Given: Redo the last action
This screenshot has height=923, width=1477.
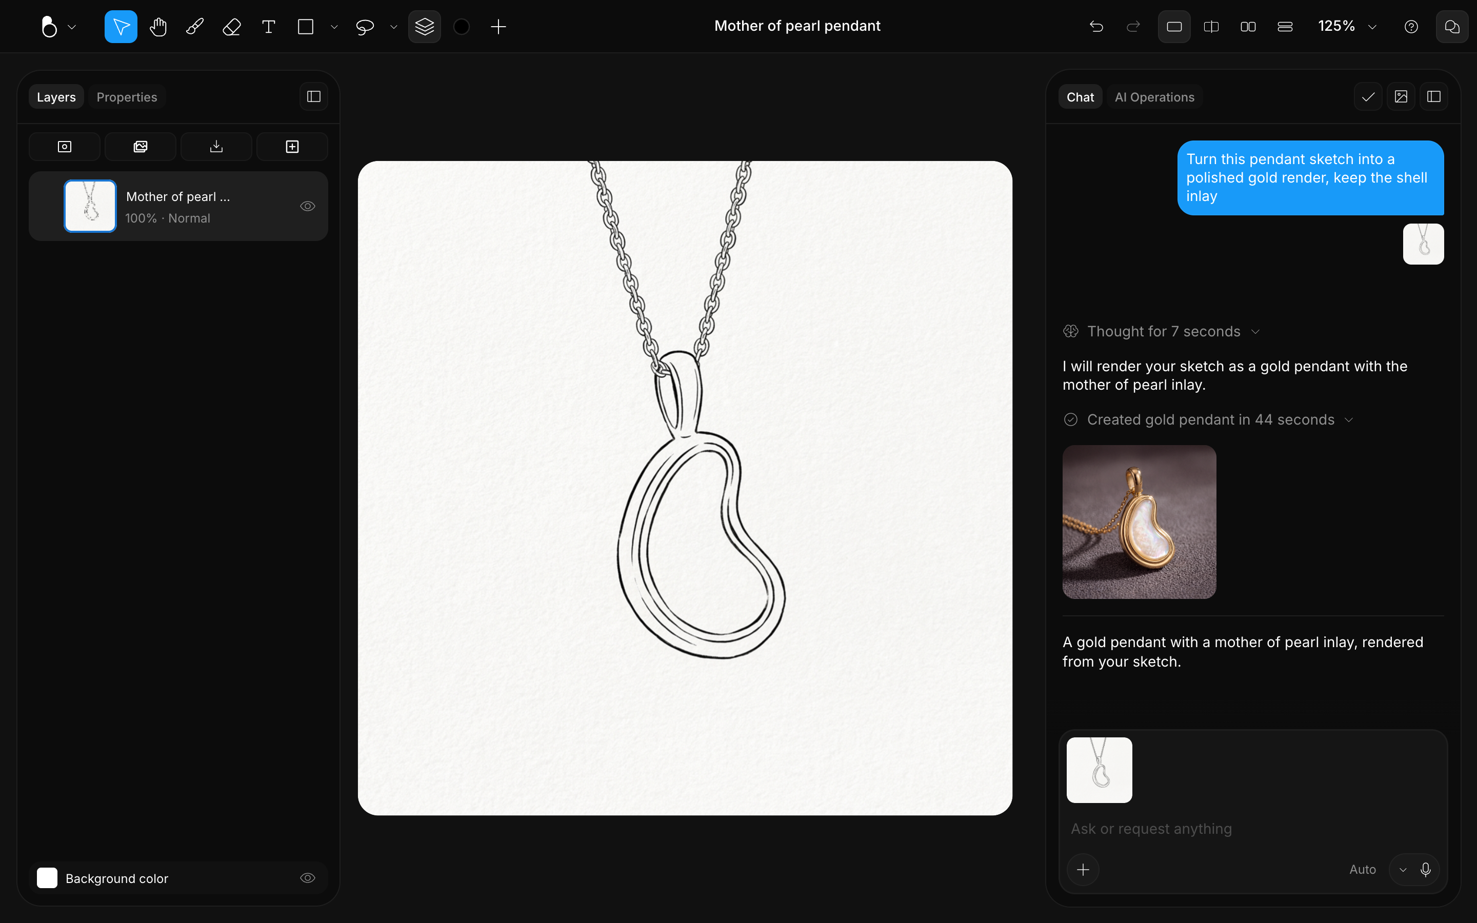Looking at the screenshot, I should point(1133,26).
